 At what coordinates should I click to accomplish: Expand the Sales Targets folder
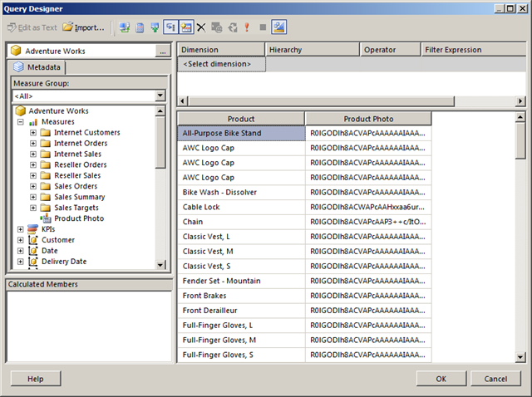[x=33, y=208]
